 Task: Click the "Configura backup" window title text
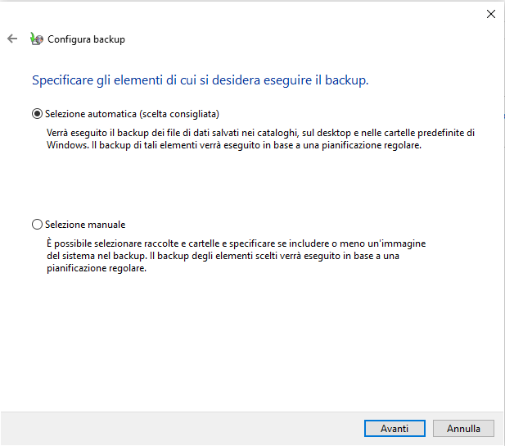coord(86,39)
